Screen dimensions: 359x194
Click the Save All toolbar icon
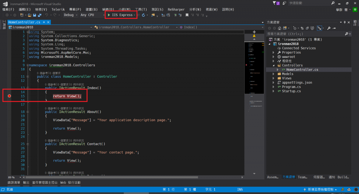[x=39, y=15]
